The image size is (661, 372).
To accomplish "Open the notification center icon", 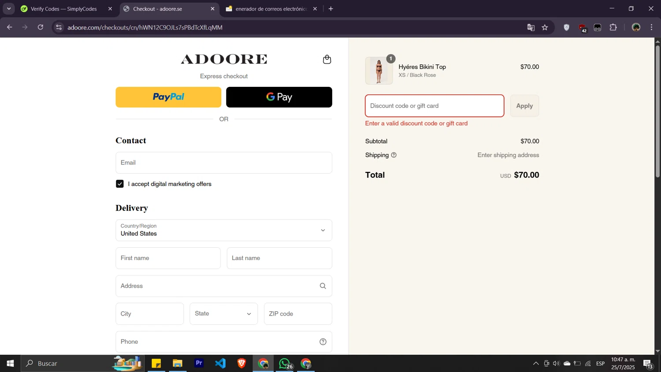I will point(648,364).
